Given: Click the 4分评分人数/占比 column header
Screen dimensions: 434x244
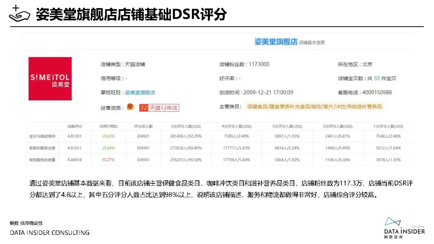Looking at the screenshot, I should 236,126.
